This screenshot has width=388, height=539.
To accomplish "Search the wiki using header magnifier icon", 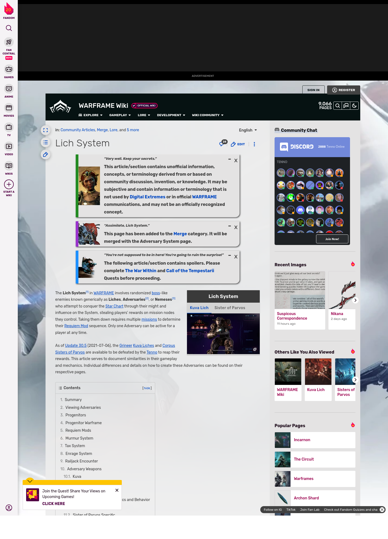I will [338, 106].
